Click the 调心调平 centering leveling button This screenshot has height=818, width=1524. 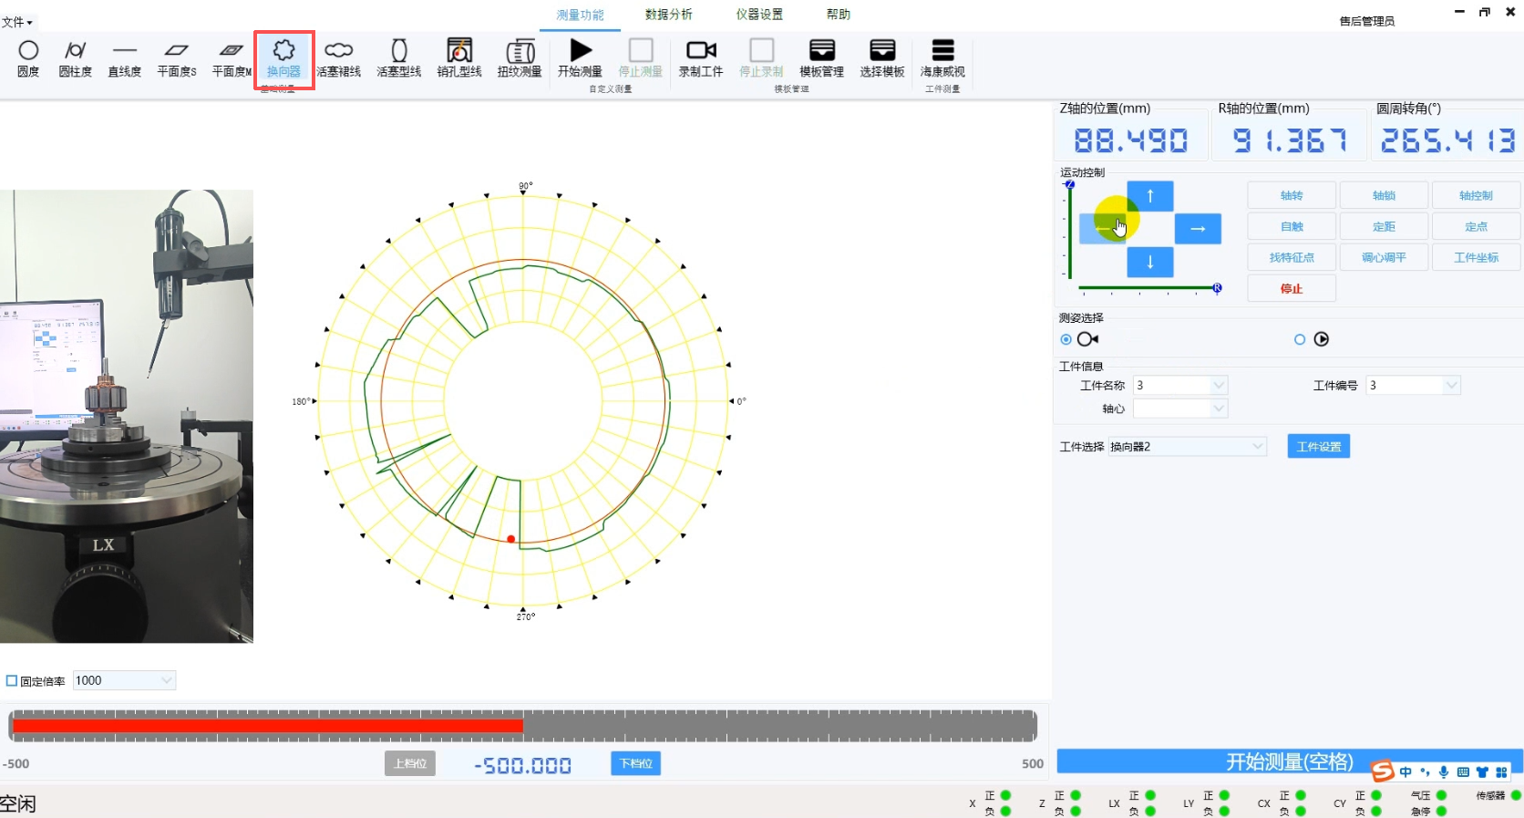(x=1384, y=257)
